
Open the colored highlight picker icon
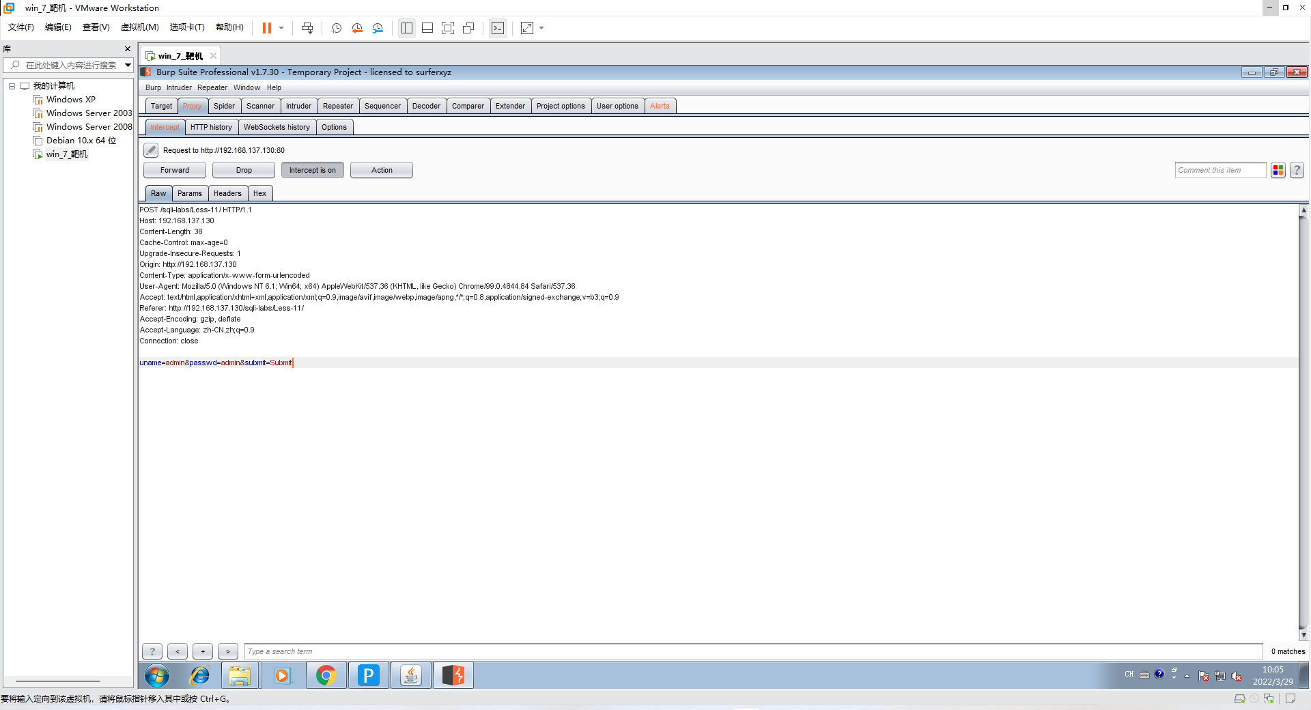(1278, 170)
